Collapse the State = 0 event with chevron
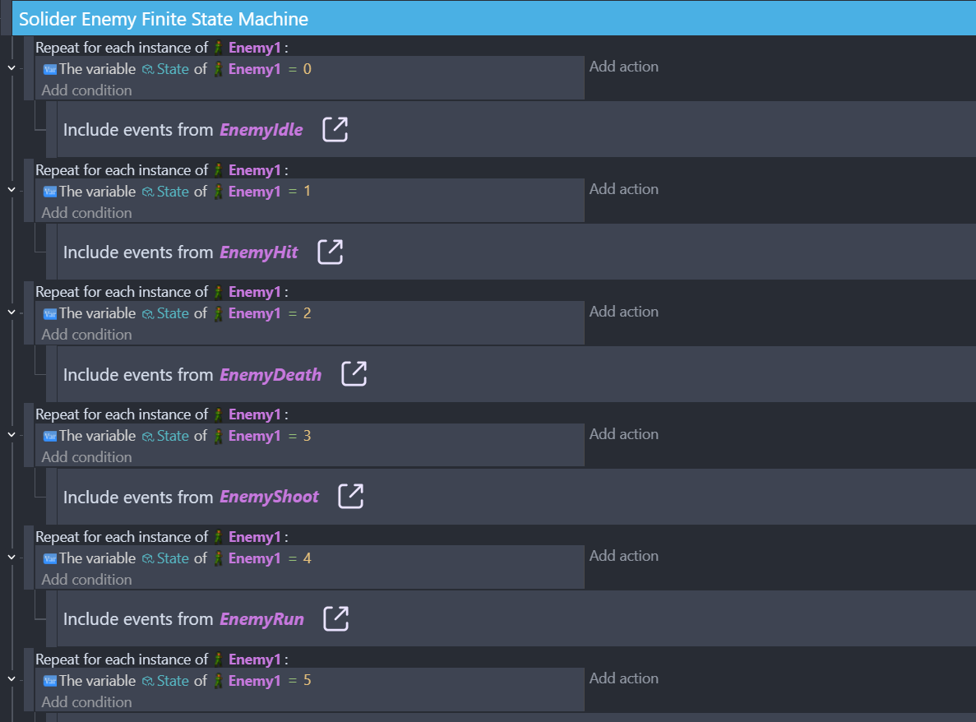Viewport: 976px width, 722px height. coord(12,67)
